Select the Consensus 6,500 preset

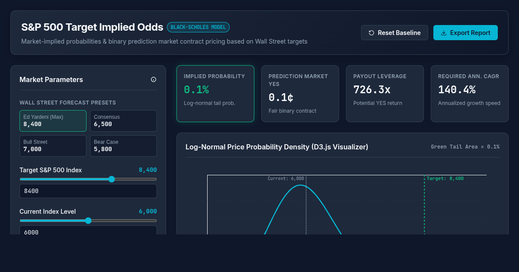[123, 121]
